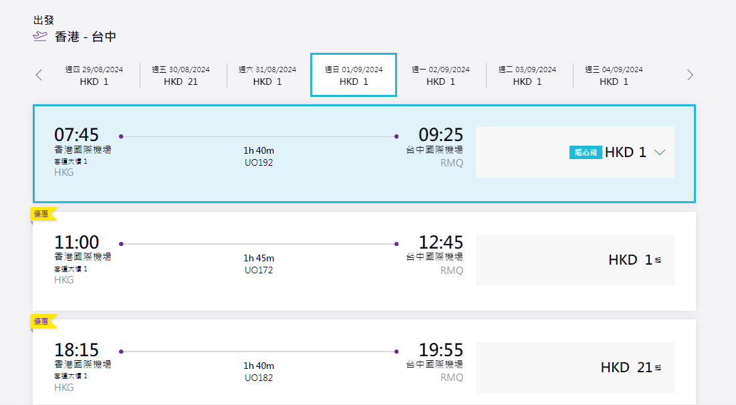Click the 優惠 tag on flight UO172
The image size is (736, 405).
pos(42,214)
